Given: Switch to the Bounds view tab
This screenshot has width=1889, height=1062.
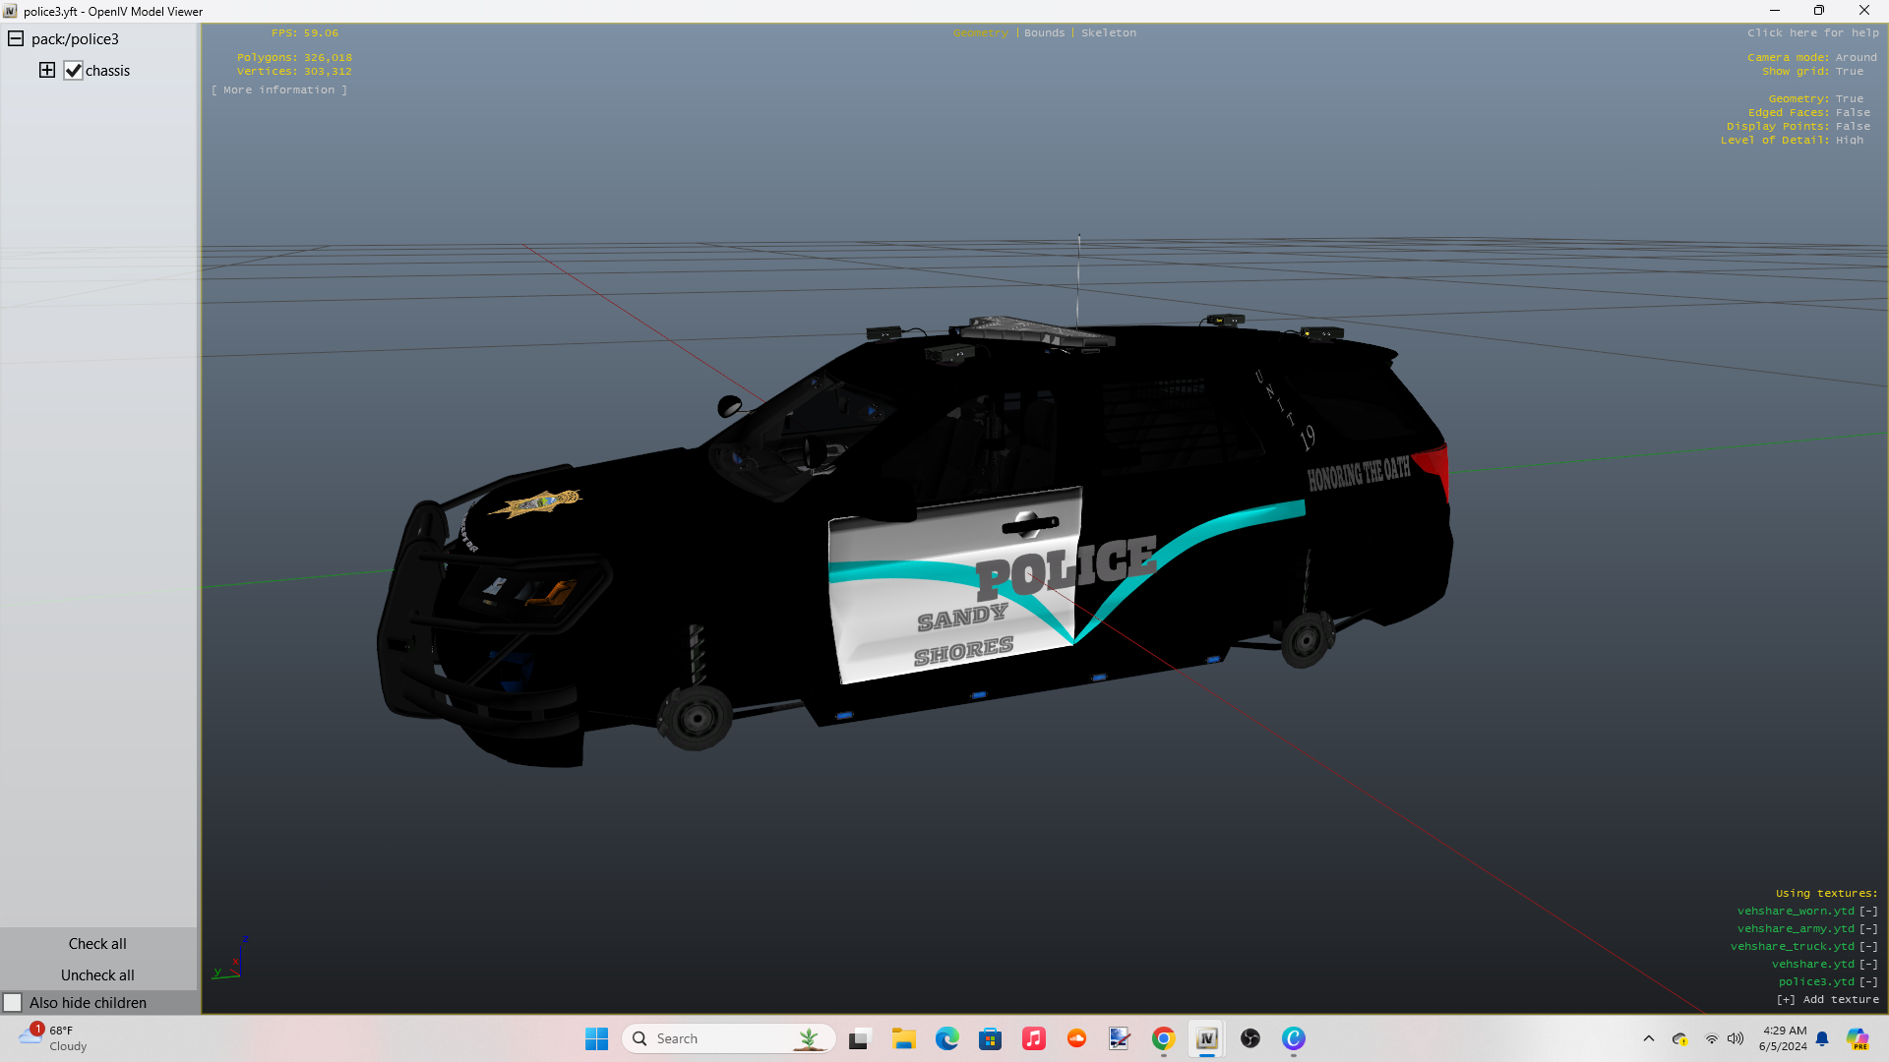Looking at the screenshot, I should pos(1044,32).
